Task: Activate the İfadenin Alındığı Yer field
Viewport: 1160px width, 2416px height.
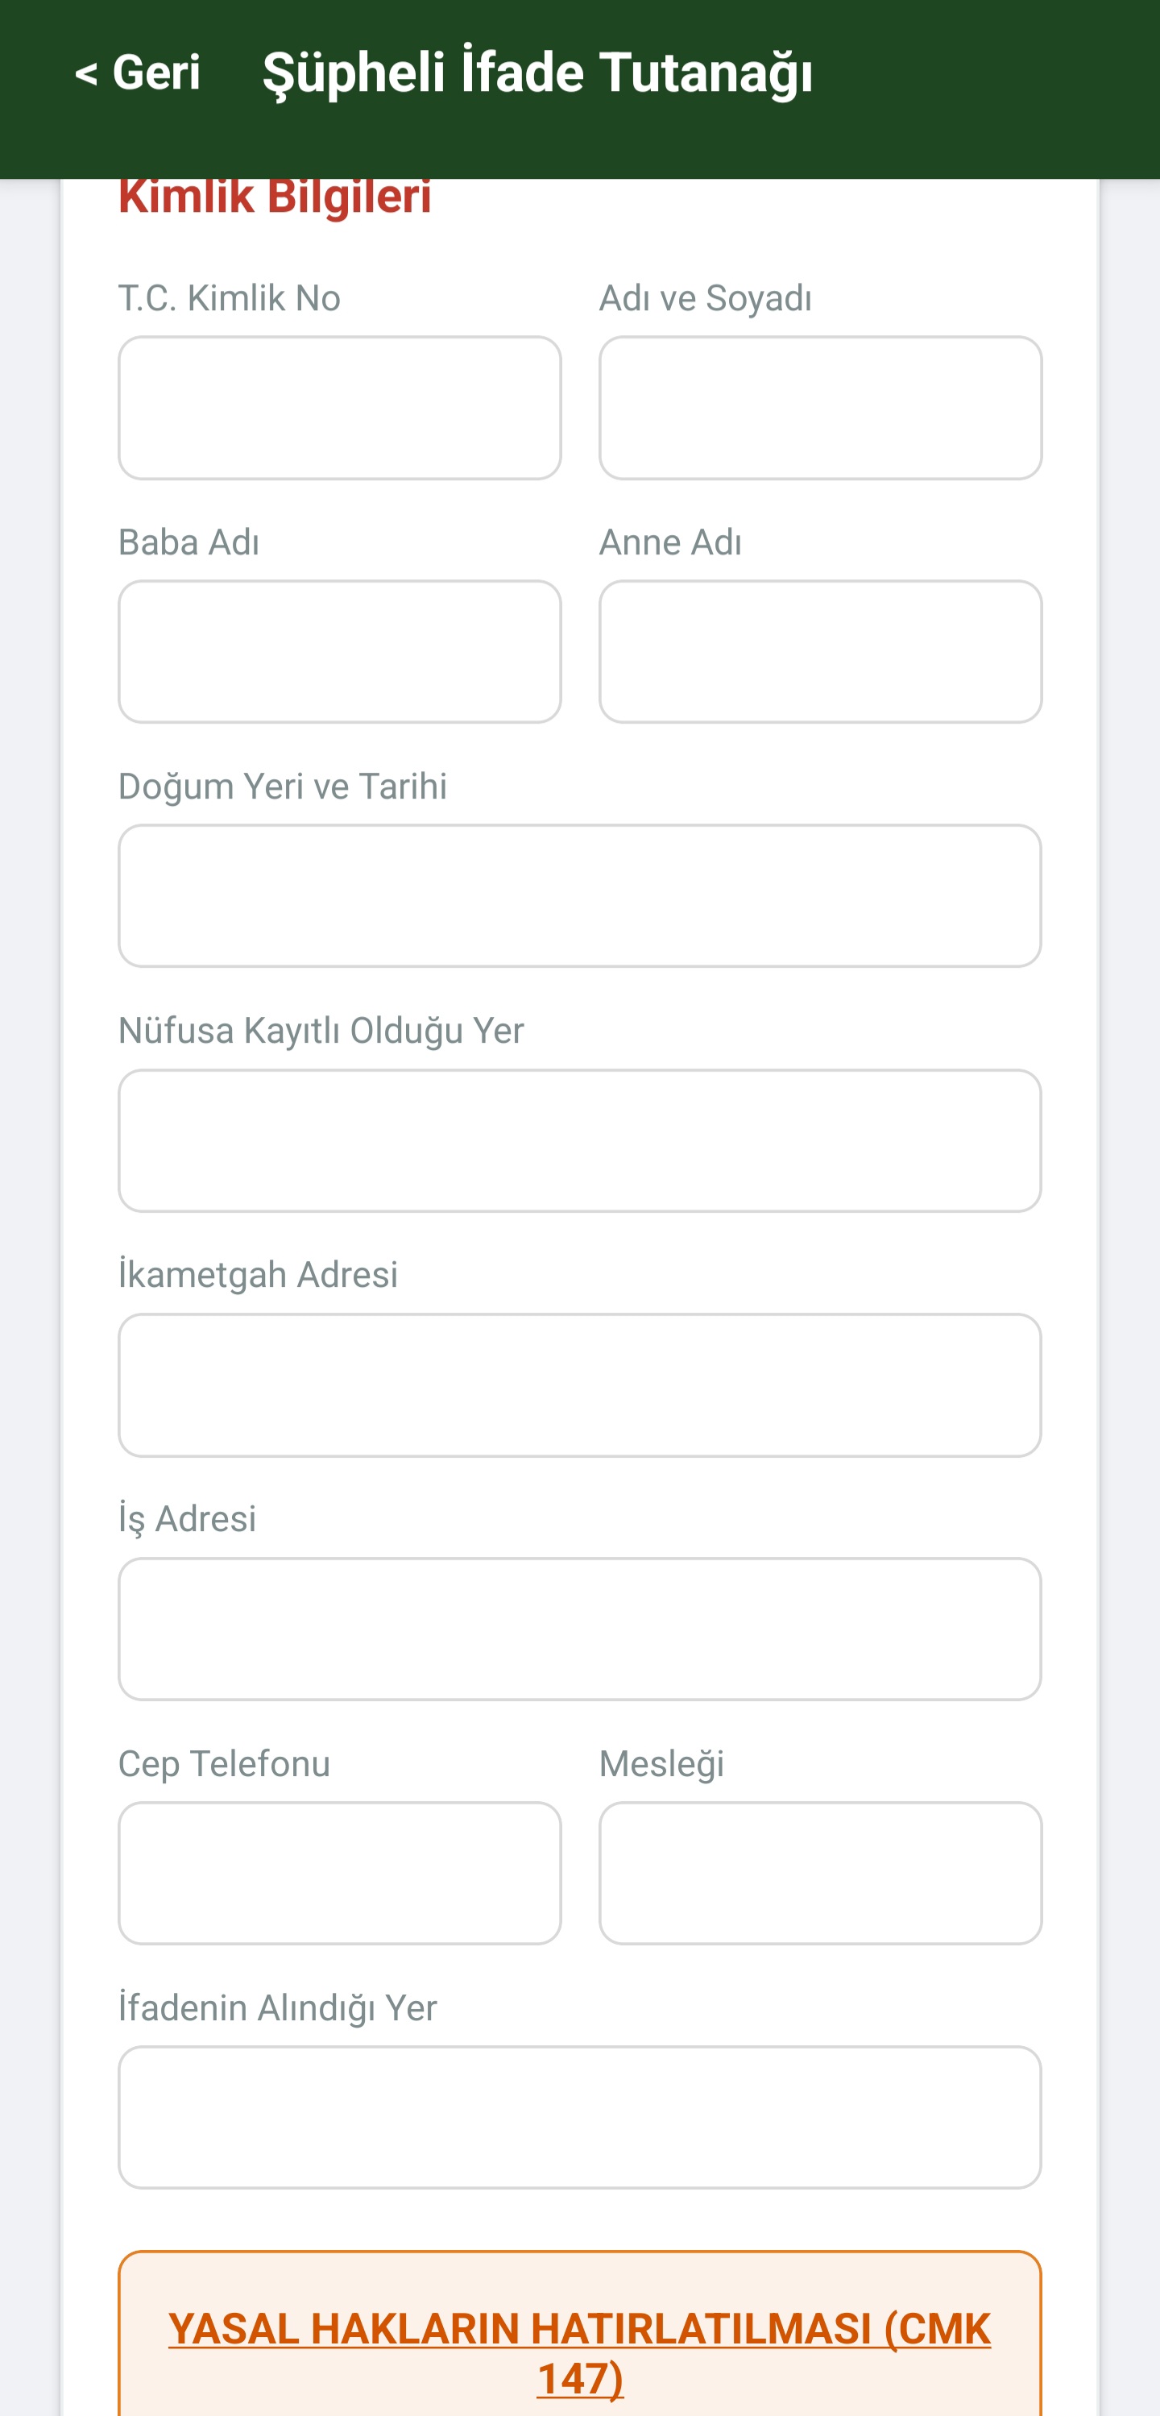Action: pyautogui.click(x=579, y=2118)
